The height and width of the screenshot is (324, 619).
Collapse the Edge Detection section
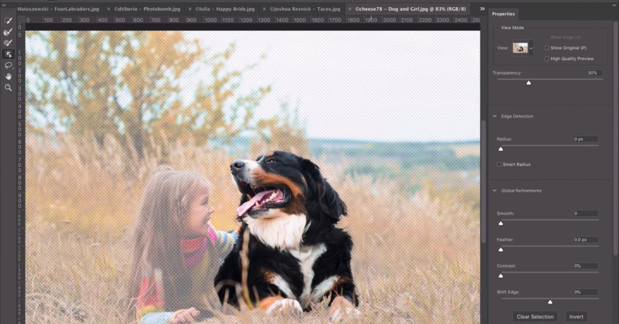495,116
